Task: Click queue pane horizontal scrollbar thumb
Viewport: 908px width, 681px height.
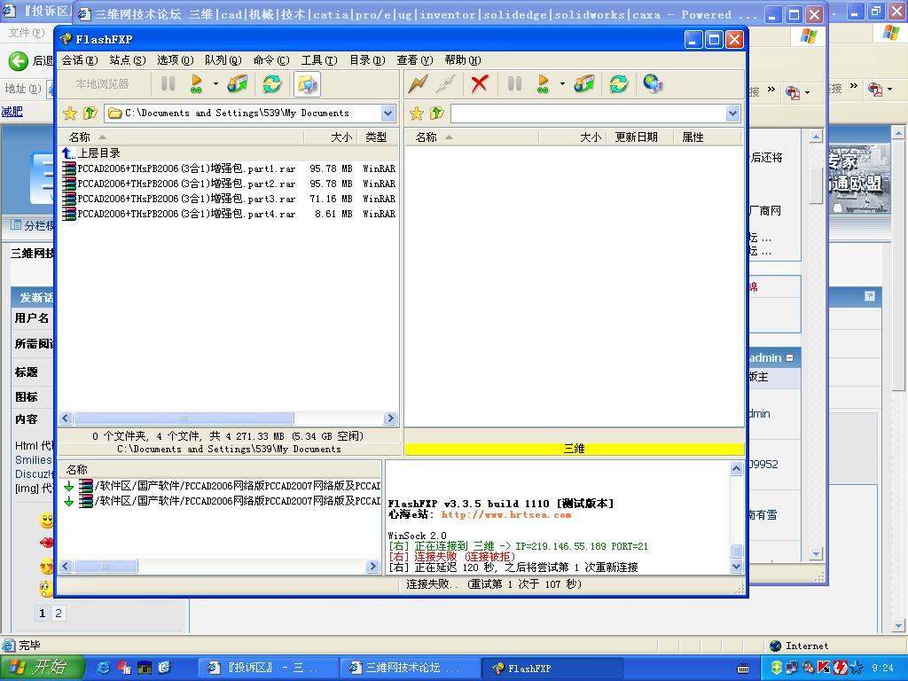Action: pyautogui.click(x=106, y=567)
